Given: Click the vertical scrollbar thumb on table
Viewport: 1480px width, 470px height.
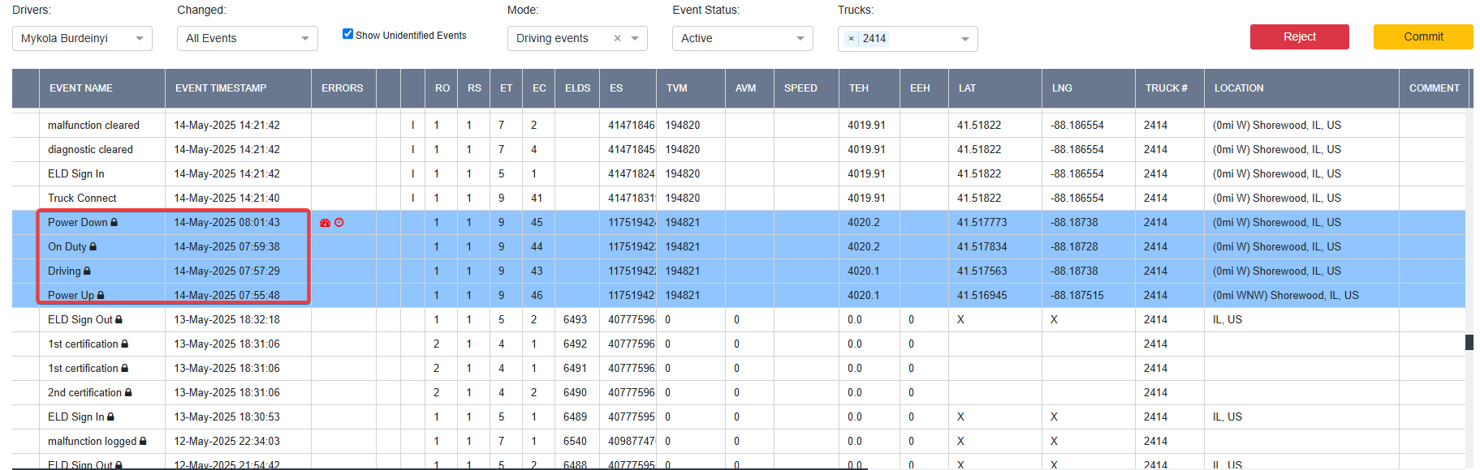Looking at the screenshot, I should pyautogui.click(x=1469, y=342).
